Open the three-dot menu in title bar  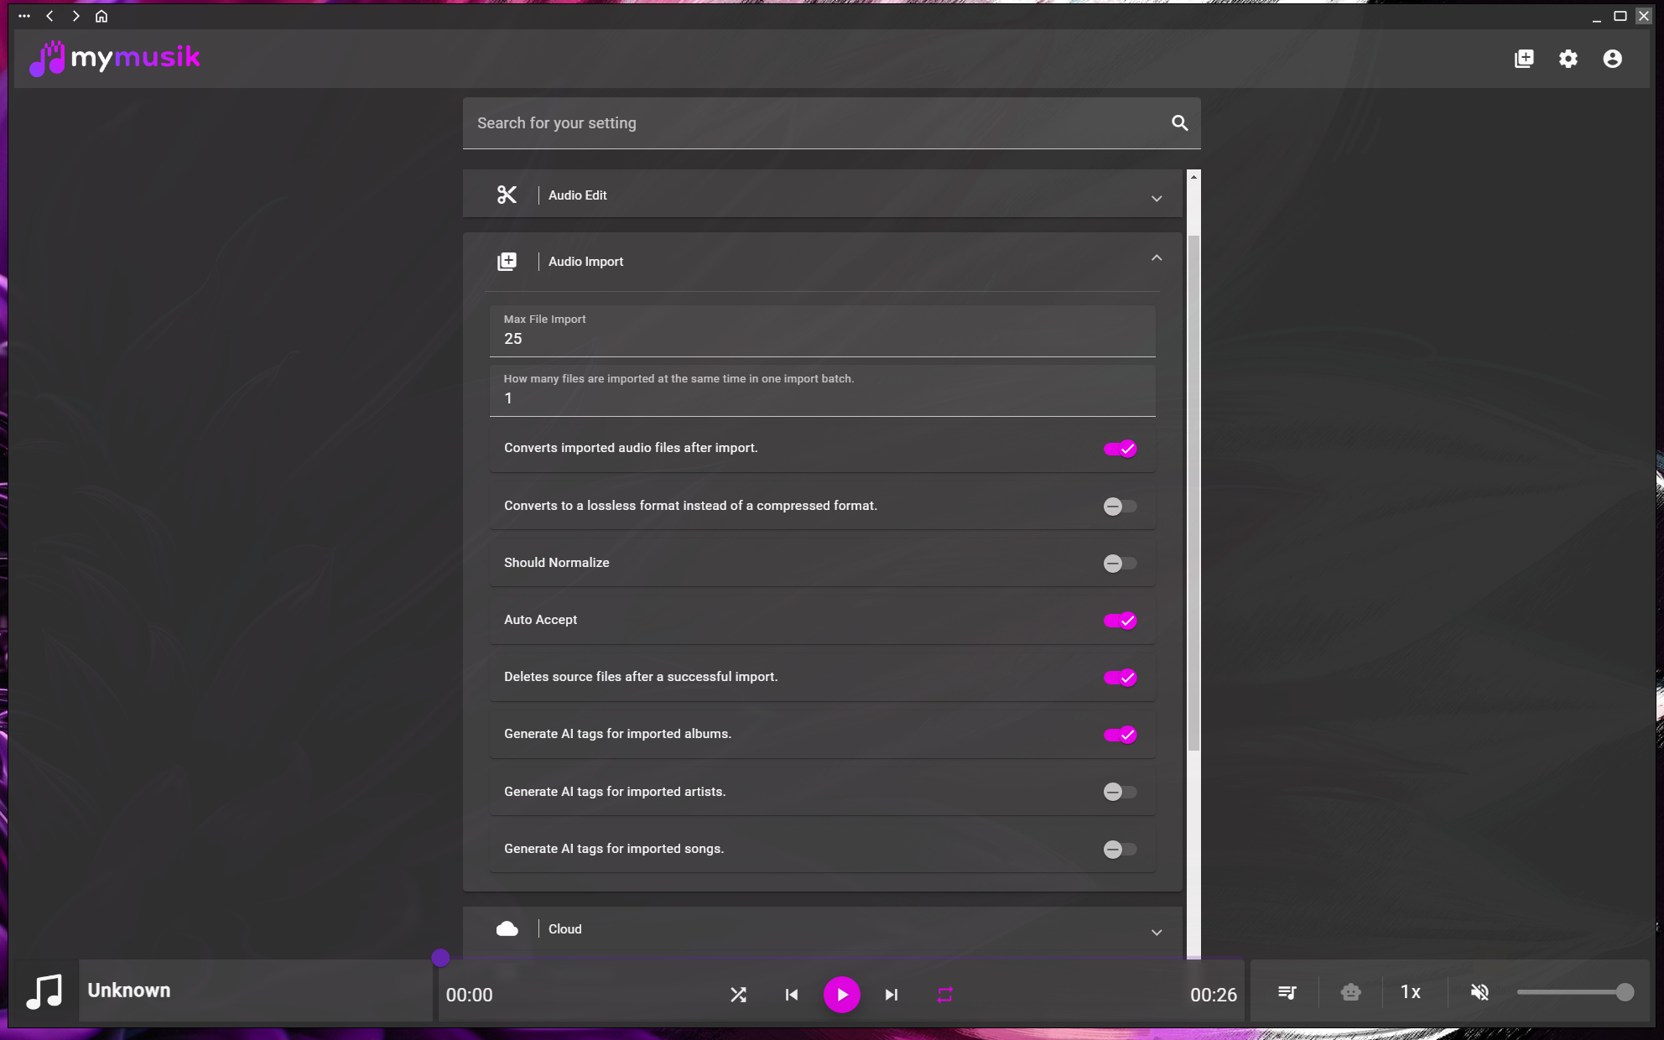click(24, 16)
